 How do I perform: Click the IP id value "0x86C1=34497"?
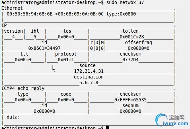44,48
